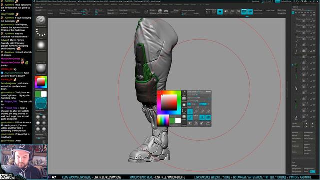320x180 pixels.
Task: Click the first icon in the popup's bottom row
Action: click(190, 123)
